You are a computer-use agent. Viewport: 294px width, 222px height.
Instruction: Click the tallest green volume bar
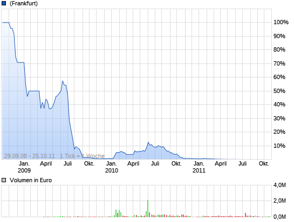(x=148, y=209)
